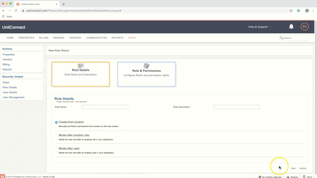This screenshot has height=178, width=317.
Task: Open the browser profile icon
Action: pyautogui.click(x=307, y=11)
